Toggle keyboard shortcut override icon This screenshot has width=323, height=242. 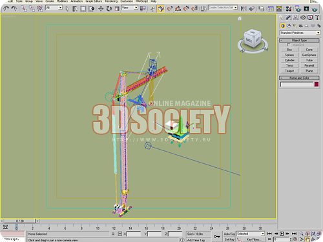click(152, 8)
